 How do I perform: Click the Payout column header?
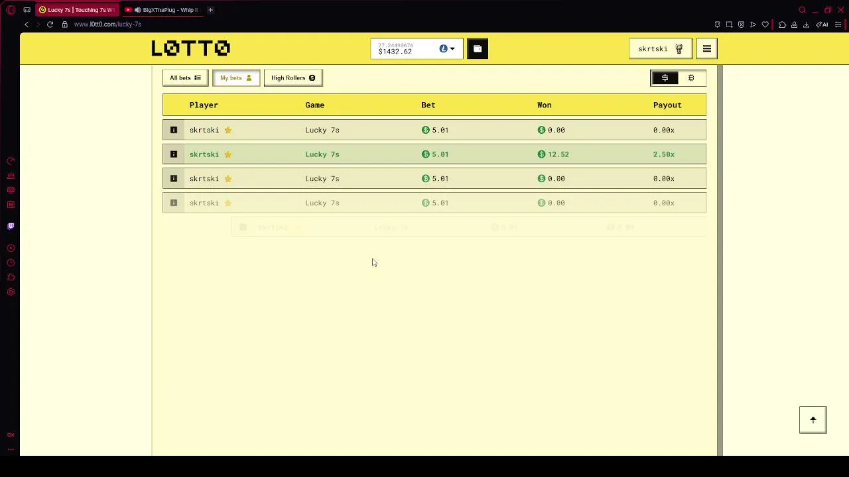point(667,105)
